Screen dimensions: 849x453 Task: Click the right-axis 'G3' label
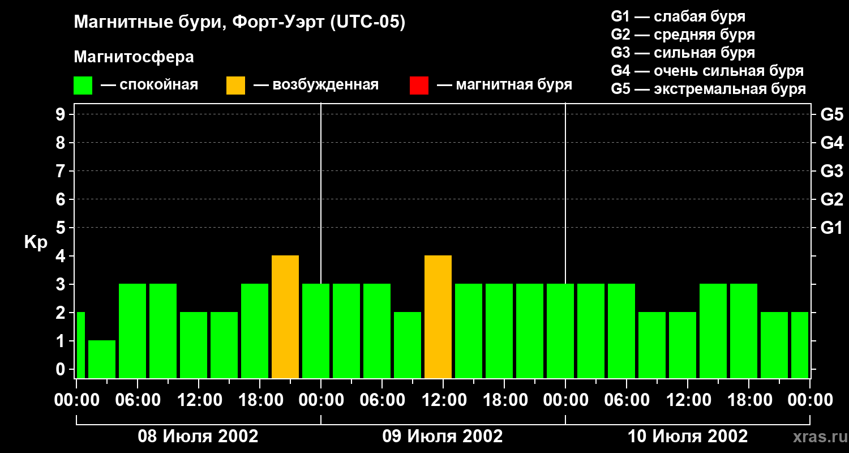(x=831, y=171)
